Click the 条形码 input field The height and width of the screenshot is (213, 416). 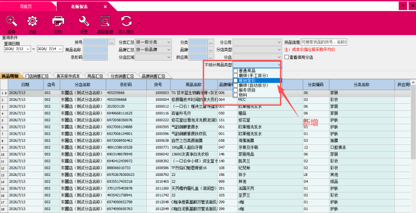[x=95, y=57]
